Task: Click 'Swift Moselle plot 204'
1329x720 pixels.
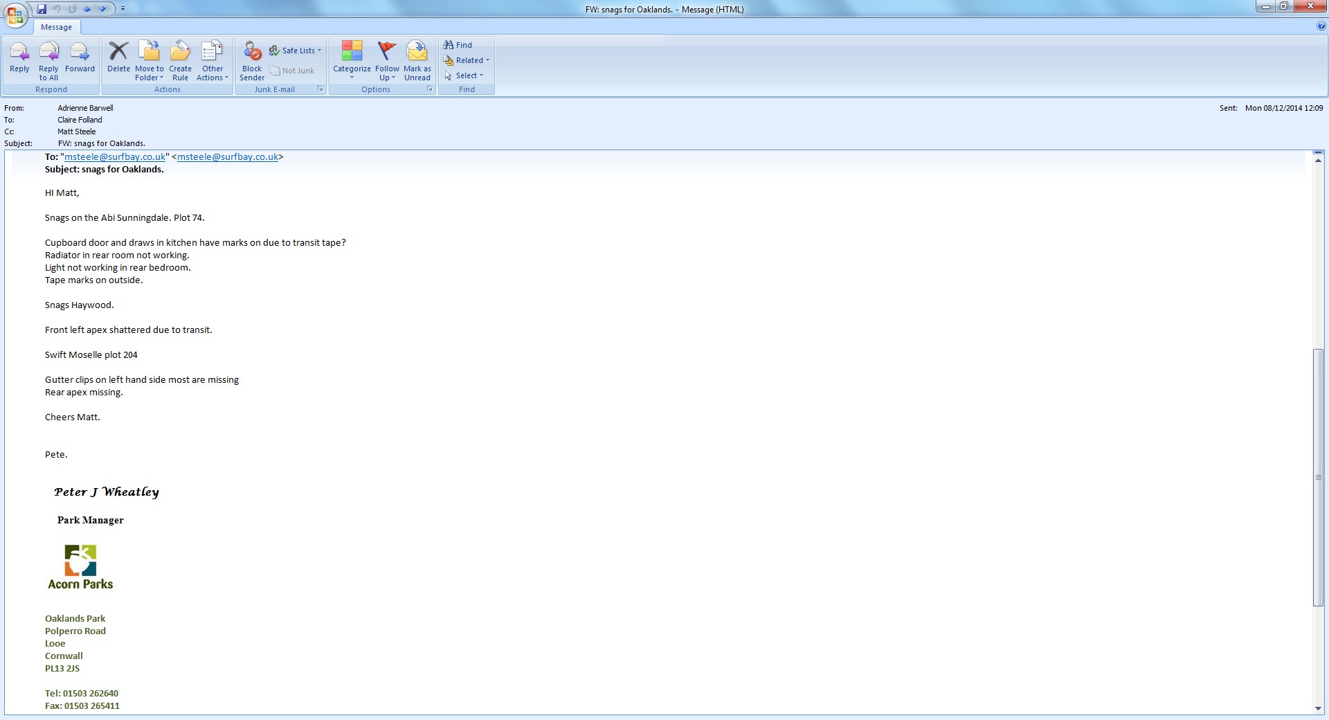Action: point(91,355)
